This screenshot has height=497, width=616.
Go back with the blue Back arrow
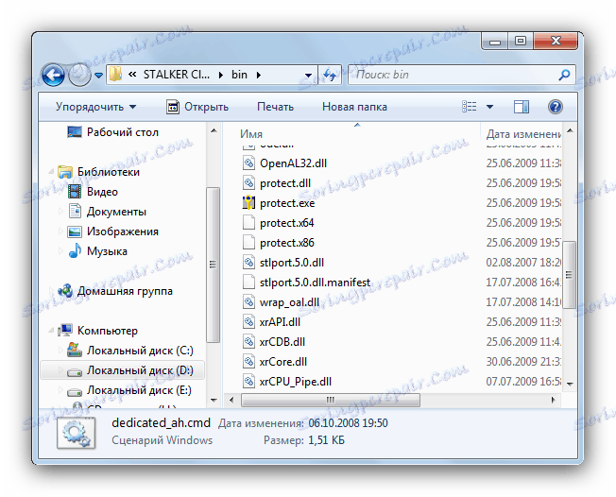coord(54,75)
